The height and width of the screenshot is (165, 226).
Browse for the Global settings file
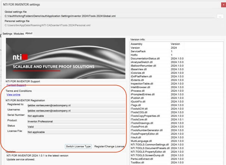[x=220, y=16]
